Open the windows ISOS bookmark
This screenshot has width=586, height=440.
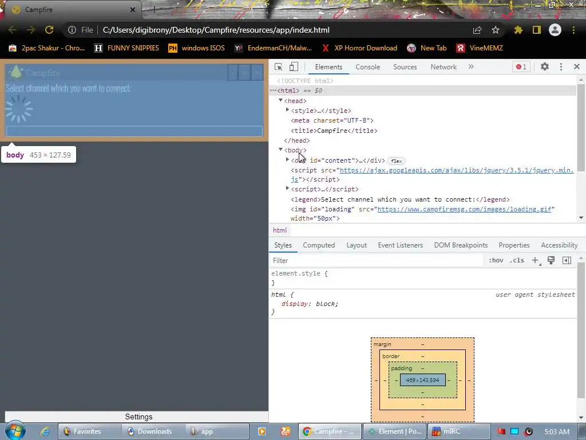click(197, 48)
